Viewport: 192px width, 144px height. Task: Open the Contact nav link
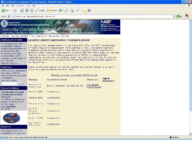pyautogui.click(x=65, y=36)
